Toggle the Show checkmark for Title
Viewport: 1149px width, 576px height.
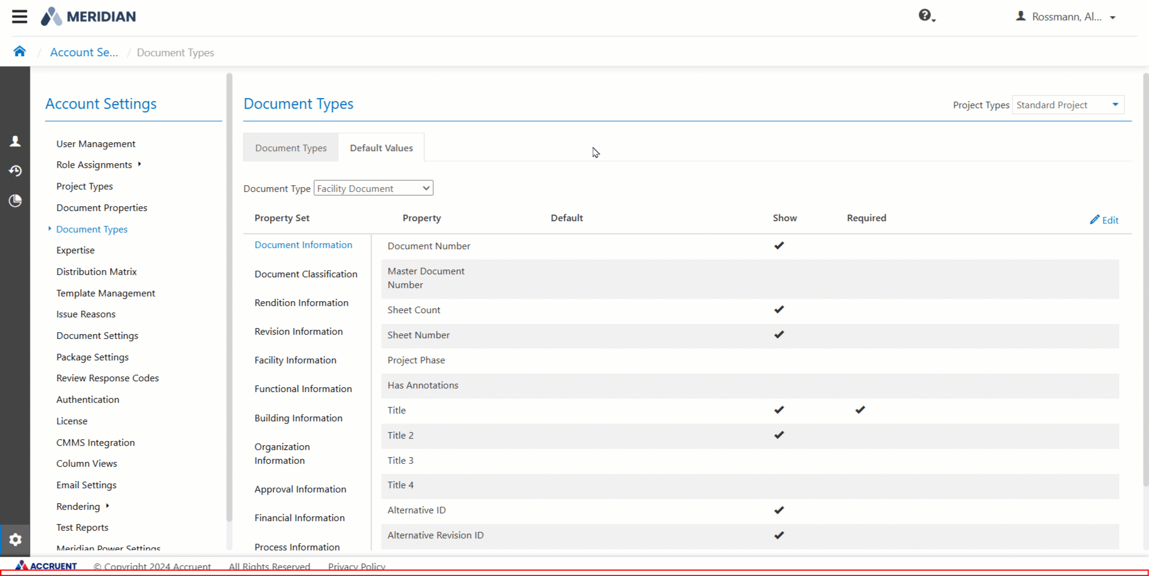[779, 410]
